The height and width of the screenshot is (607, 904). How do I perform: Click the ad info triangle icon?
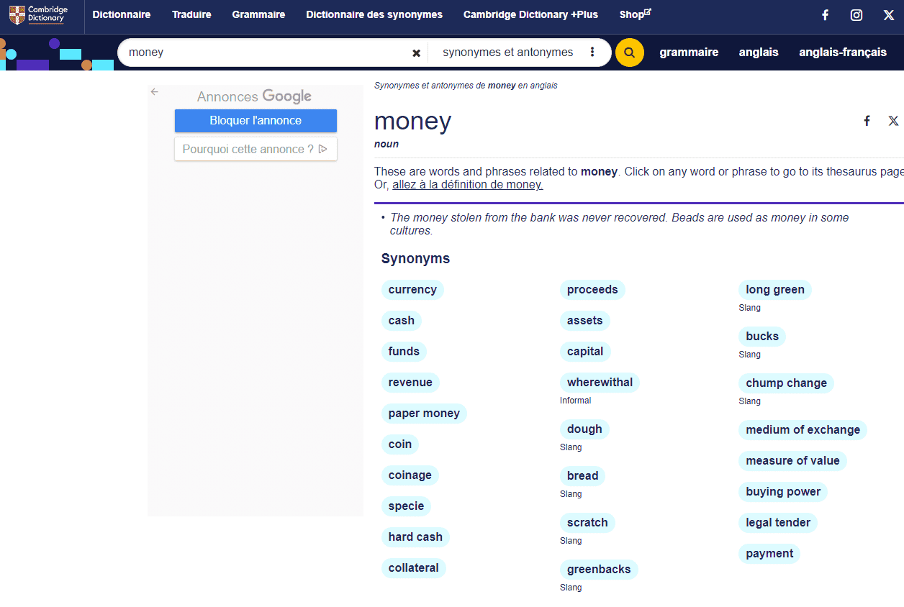(323, 149)
